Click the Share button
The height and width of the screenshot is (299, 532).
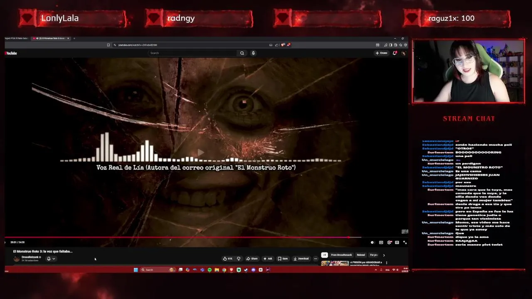[x=252, y=259]
